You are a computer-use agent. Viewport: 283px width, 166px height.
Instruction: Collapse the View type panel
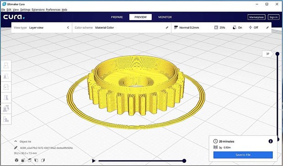tap(68, 27)
